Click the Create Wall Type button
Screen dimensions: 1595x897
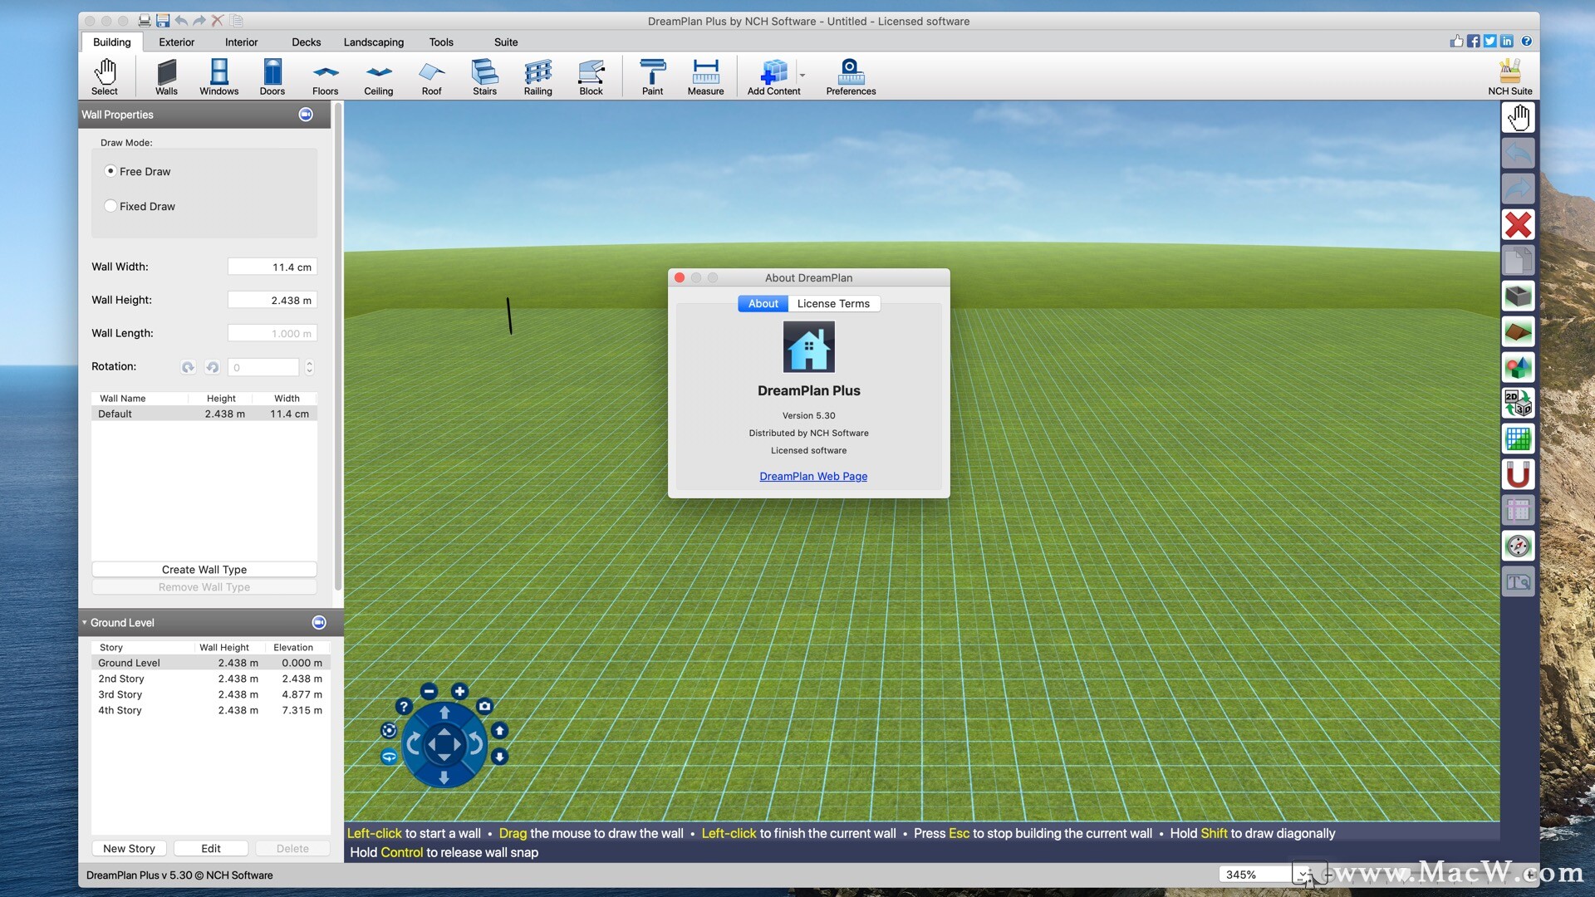coord(204,568)
